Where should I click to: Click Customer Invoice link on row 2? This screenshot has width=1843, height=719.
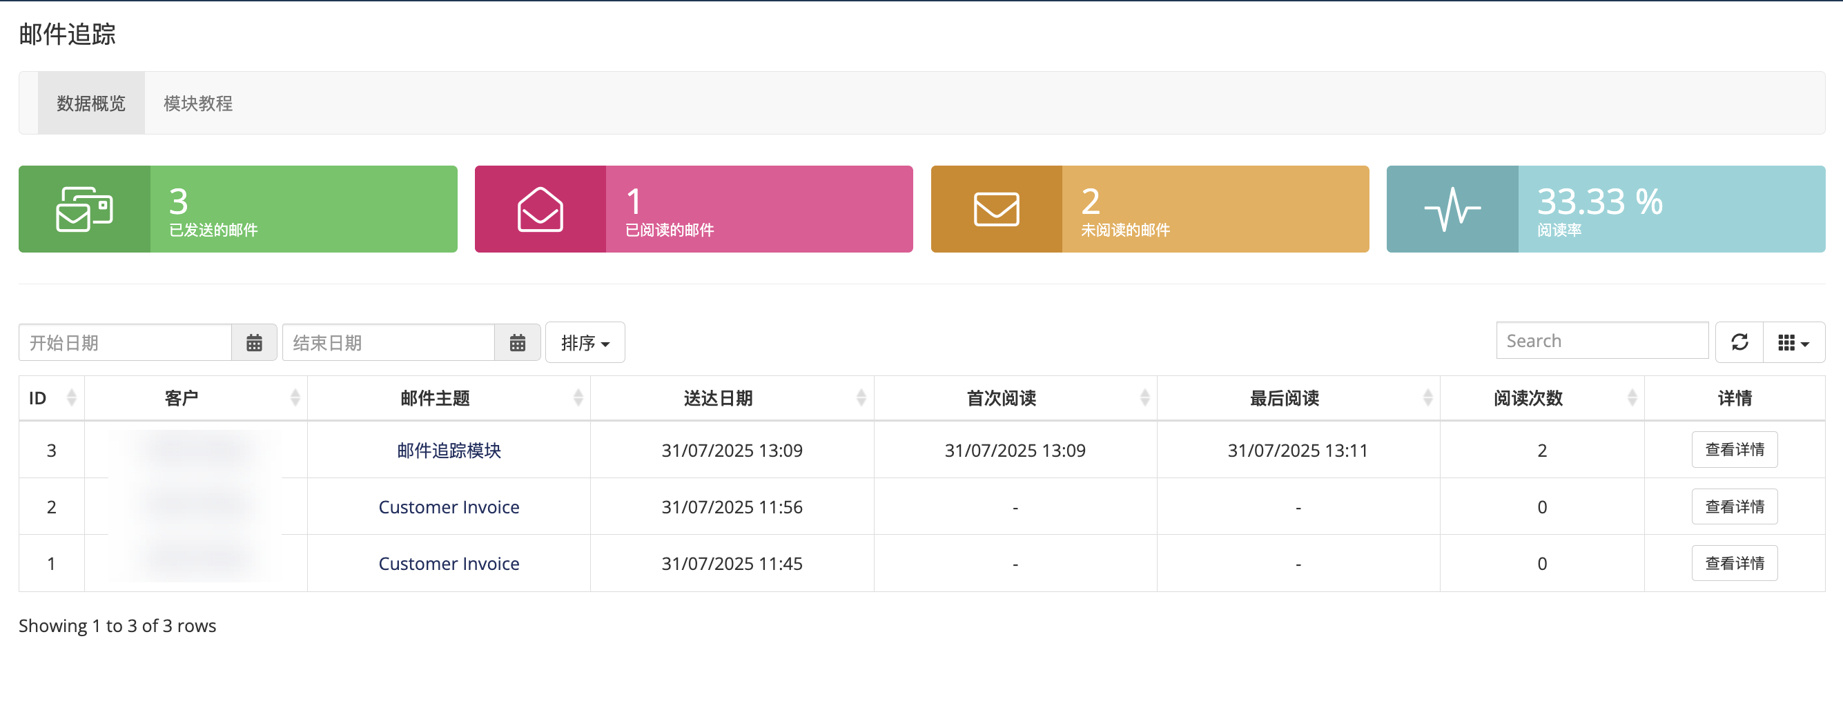point(448,506)
